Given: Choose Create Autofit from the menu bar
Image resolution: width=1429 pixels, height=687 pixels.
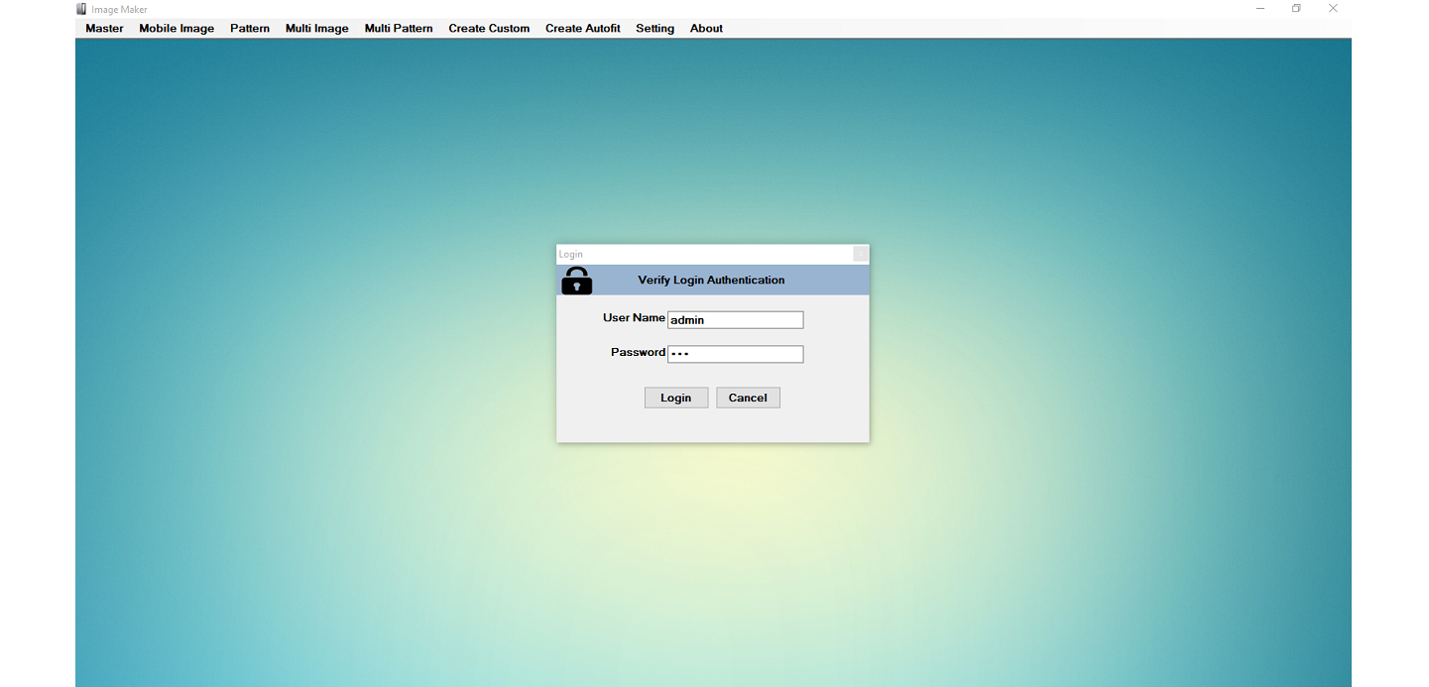Looking at the screenshot, I should point(582,29).
